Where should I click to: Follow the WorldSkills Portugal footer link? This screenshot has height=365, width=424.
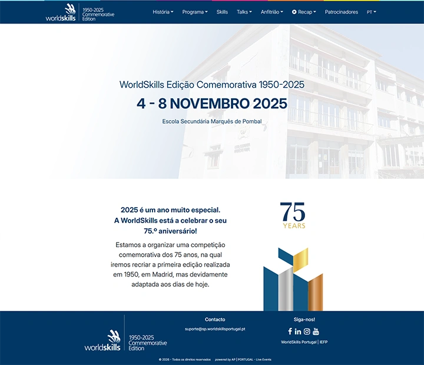coord(299,342)
